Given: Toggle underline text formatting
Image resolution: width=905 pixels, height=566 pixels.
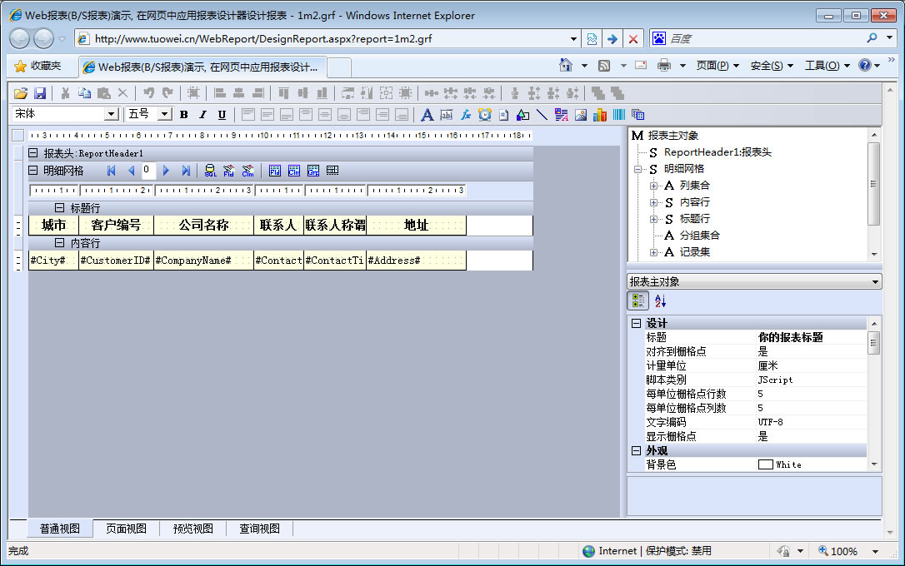Looking at the screenshot, I should [222, 114].
